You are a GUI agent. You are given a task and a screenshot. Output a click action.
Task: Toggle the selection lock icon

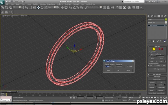pos(71,97)
